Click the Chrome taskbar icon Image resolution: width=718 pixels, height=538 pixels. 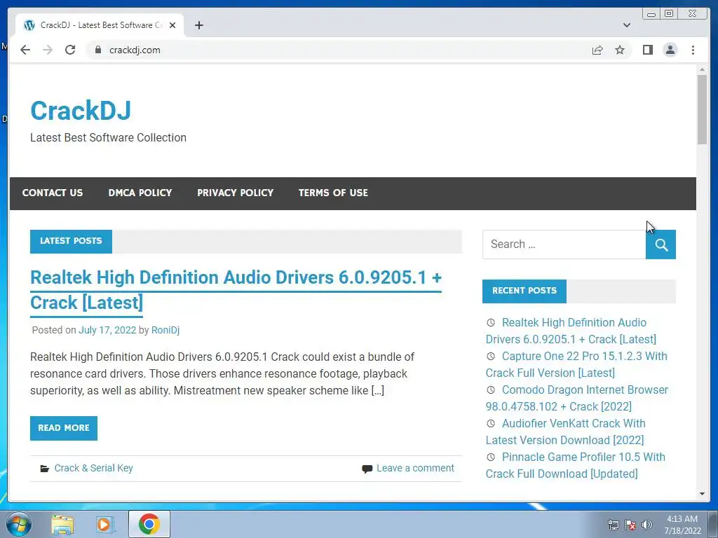pos(149,524)
